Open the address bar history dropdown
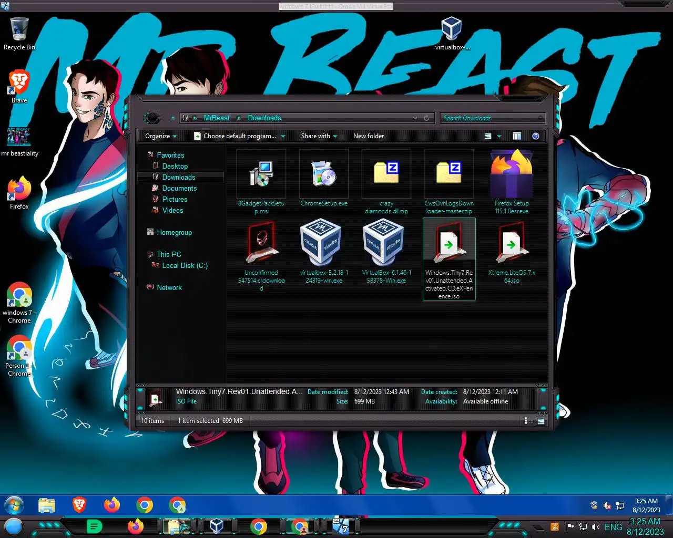The height and width of the screenshot is (538, 673). [x=415, y=118]
